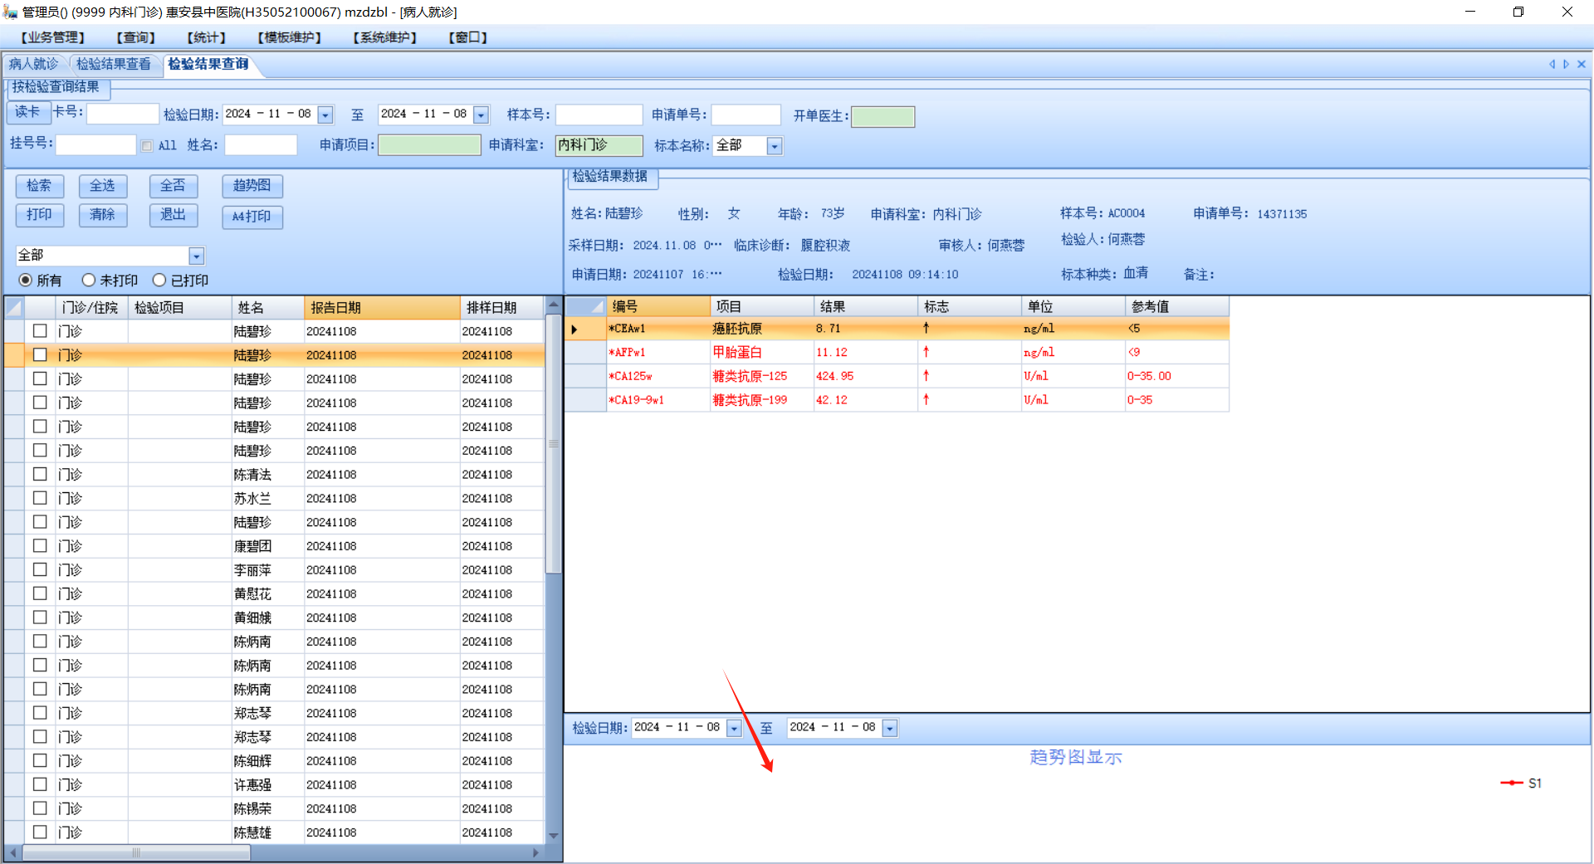
Task: Click the patient list scroll-down arrow
Action: 553,836
